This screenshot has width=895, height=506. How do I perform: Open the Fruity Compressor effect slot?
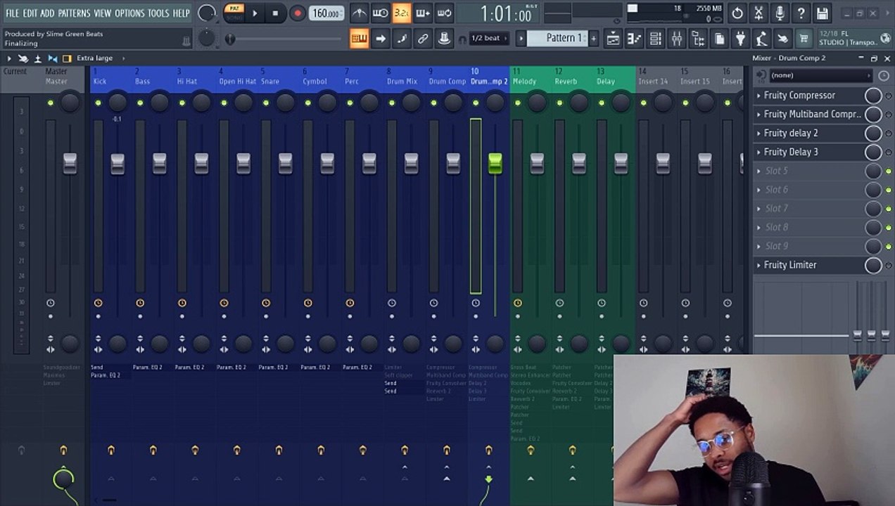click(808, 96)
